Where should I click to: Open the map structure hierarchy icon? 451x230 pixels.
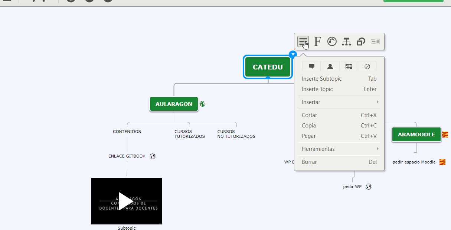coord(346,42)
